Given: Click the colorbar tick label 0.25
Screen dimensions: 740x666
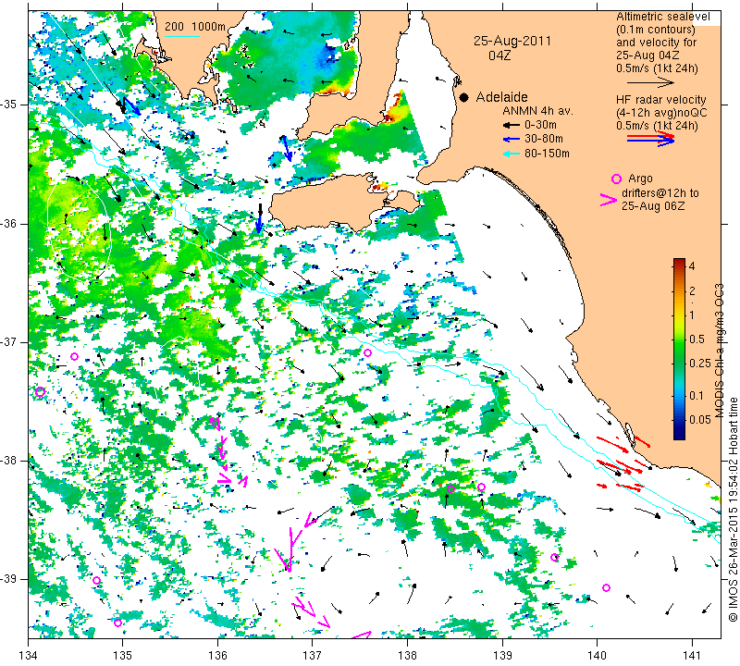Looking at the screenshot, I should [700, 363].
